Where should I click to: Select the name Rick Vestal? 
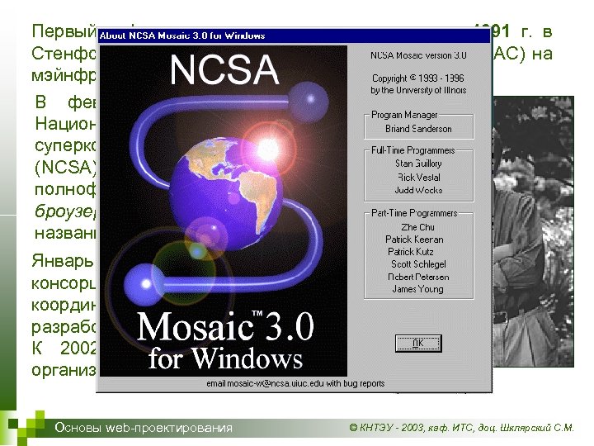418,177
